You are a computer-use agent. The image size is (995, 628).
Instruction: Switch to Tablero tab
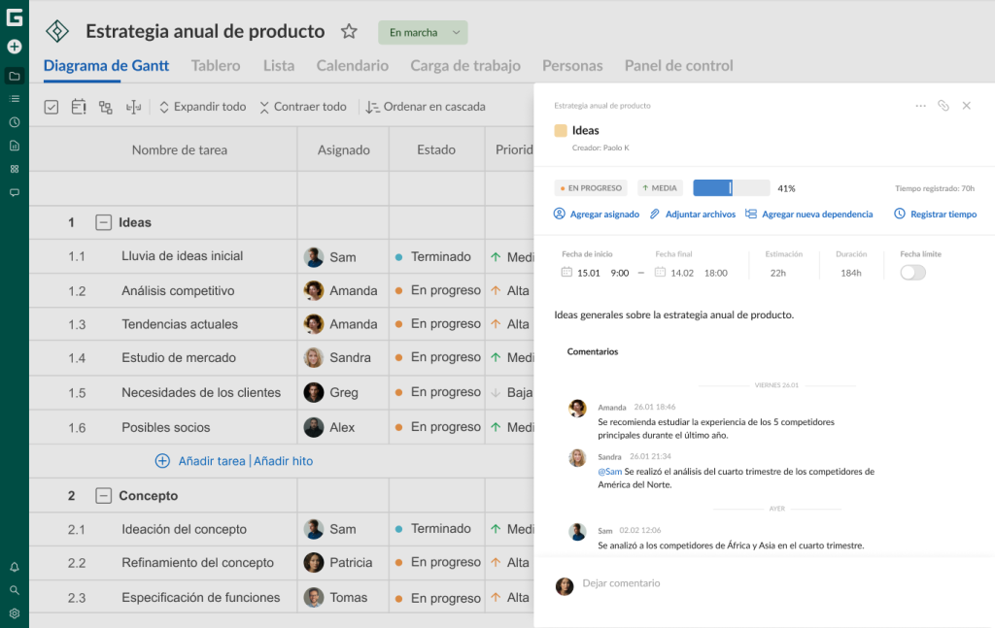pos(216,66)
